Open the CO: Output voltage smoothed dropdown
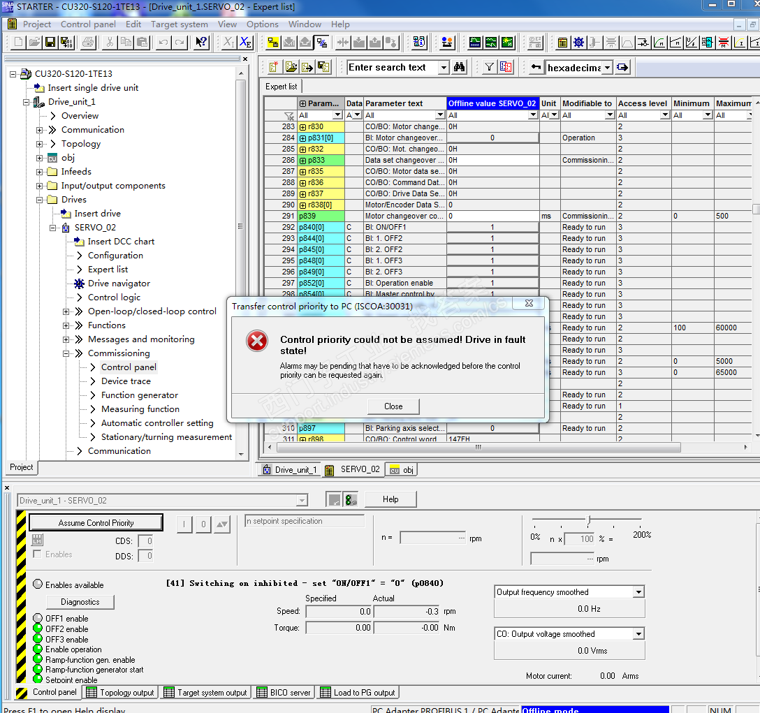 [638, 634]
